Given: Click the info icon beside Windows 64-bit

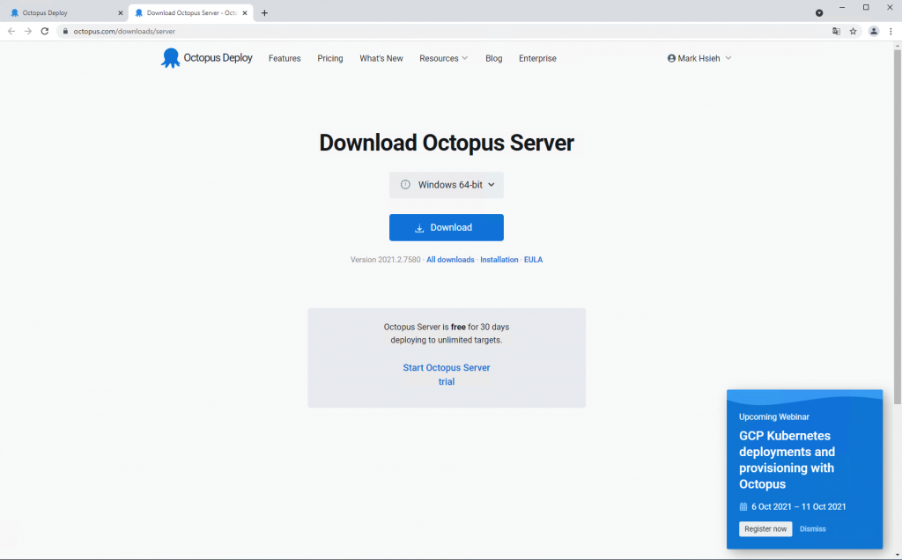Looking at the screenshot, I should (x=405, y=185).
